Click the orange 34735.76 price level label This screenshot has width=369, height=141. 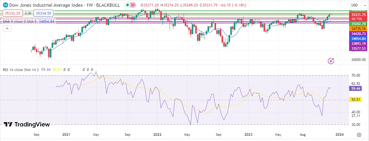click(358, 29)
